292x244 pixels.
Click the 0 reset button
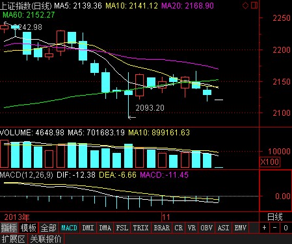tap(285, 228)
